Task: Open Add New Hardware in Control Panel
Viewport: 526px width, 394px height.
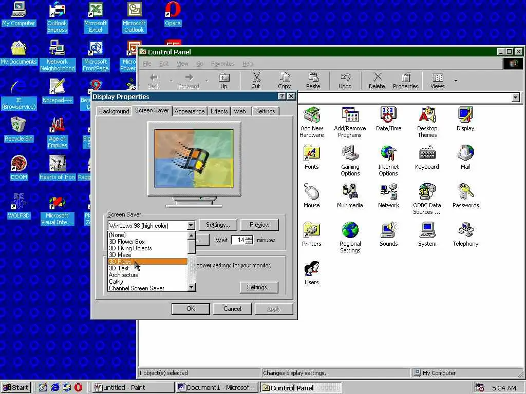Action: (x=312, y=122)
